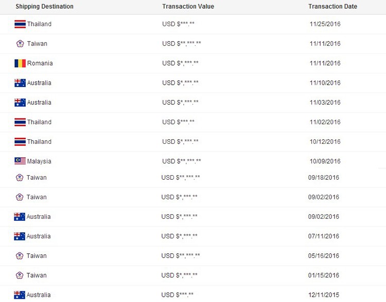Click the transaction value in the Romania row
The width and height of the screenshot is (386, 302).
pos(180,63)
